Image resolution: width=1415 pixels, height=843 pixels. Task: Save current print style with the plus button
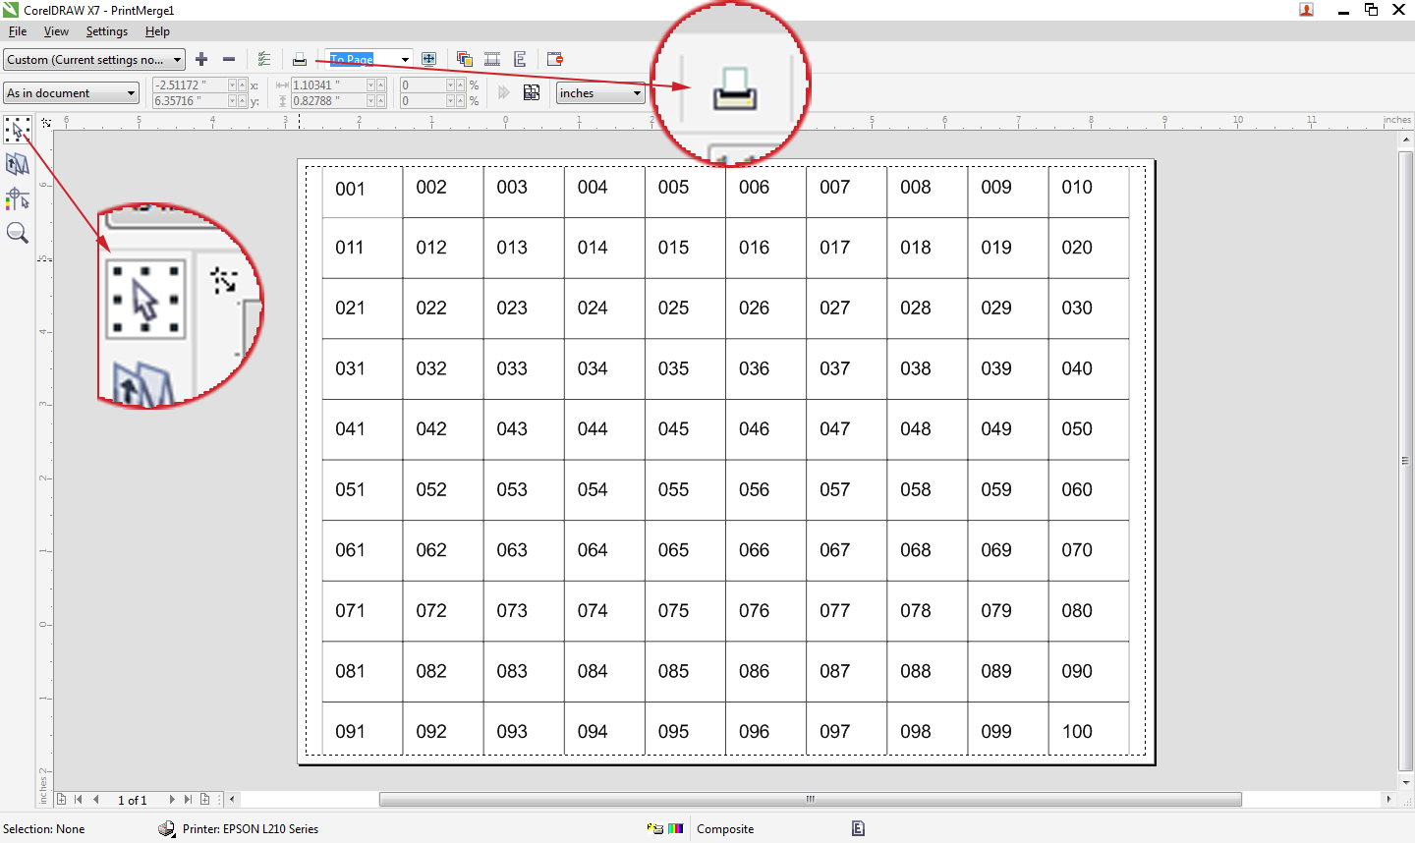click(x=201, y=59)
